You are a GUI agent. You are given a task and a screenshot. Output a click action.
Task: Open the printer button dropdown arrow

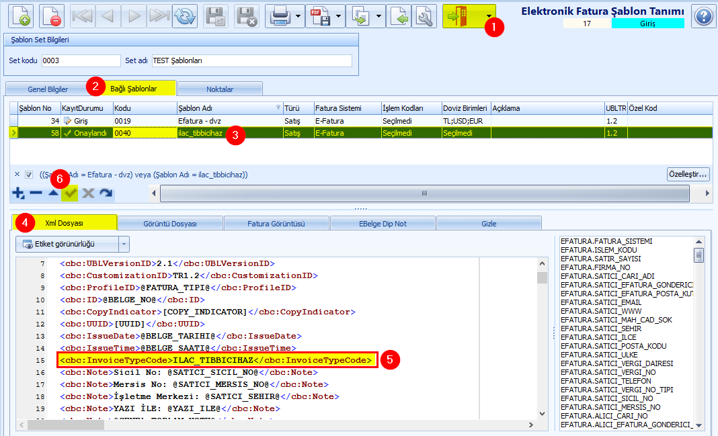pos(298,16)
